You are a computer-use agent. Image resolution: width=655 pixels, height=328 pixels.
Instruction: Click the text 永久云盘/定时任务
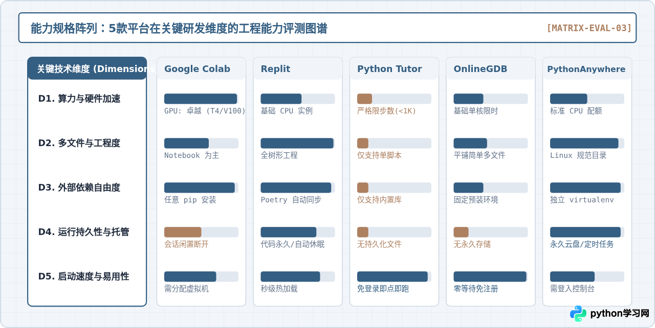tap(582, 244)
